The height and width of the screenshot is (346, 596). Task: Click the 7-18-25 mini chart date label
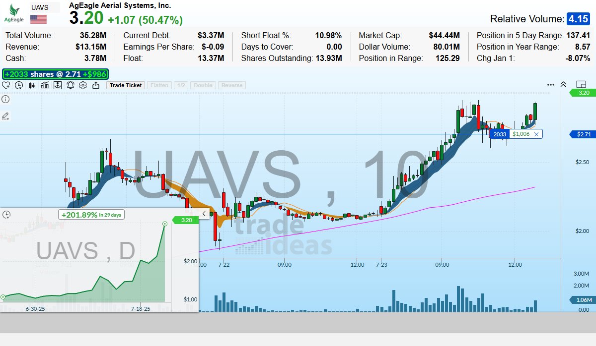[141, 308]
